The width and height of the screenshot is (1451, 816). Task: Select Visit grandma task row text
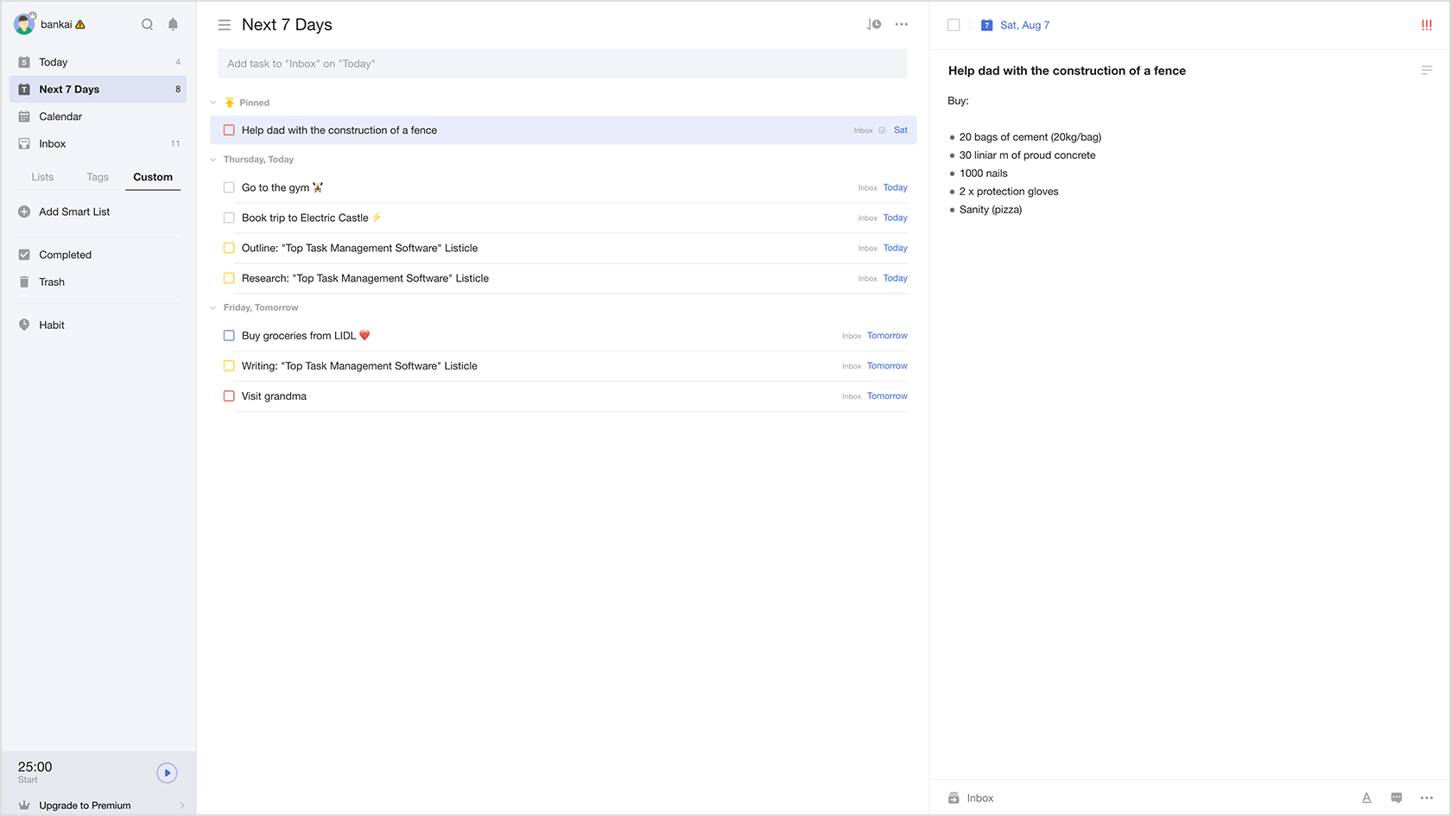[274, 396]
